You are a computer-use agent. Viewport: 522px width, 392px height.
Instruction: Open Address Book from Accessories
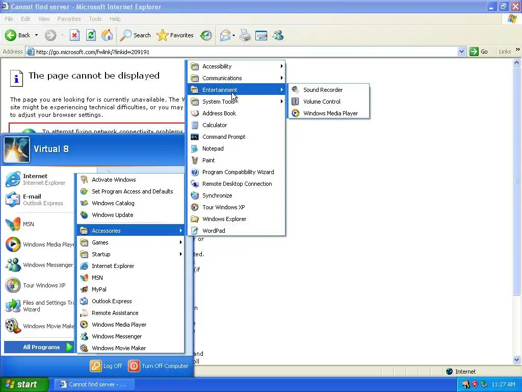pos(237,113)
